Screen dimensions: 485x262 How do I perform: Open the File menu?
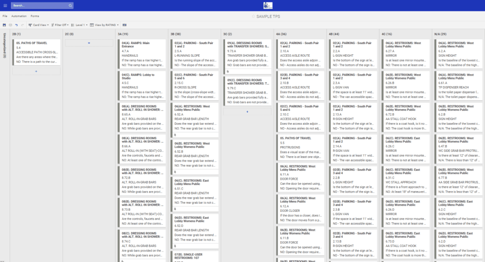pyautogui.click(x=5, y=16)
